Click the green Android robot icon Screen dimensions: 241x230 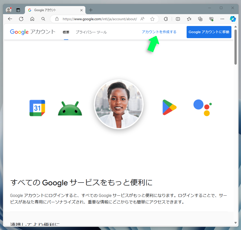70,108
